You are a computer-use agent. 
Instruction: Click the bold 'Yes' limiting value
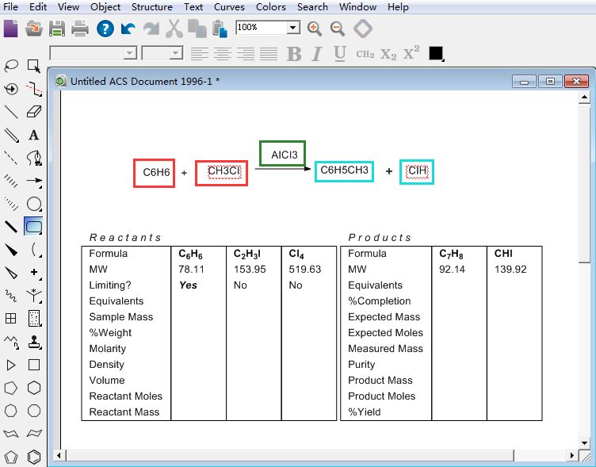(x=188, y=285)
